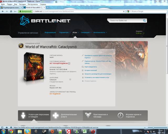Open the Вид menu

click(x=16, y=4)
